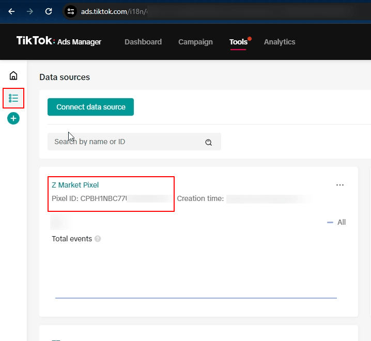Open the Dashboard tab

click(x=143, y=42)
